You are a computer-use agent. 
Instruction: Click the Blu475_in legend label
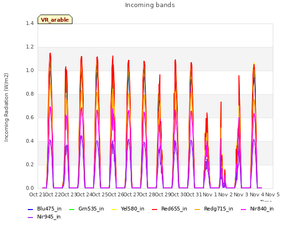point(49,209)
